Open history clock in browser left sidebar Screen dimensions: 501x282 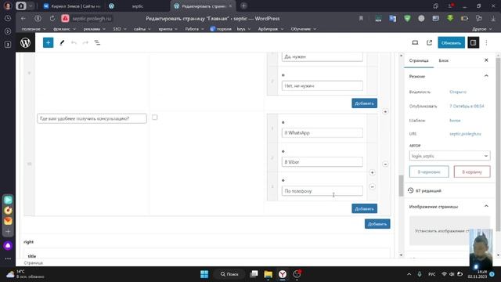pos(8,19)
